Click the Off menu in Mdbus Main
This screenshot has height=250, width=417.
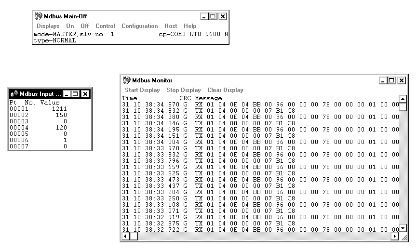84,26
